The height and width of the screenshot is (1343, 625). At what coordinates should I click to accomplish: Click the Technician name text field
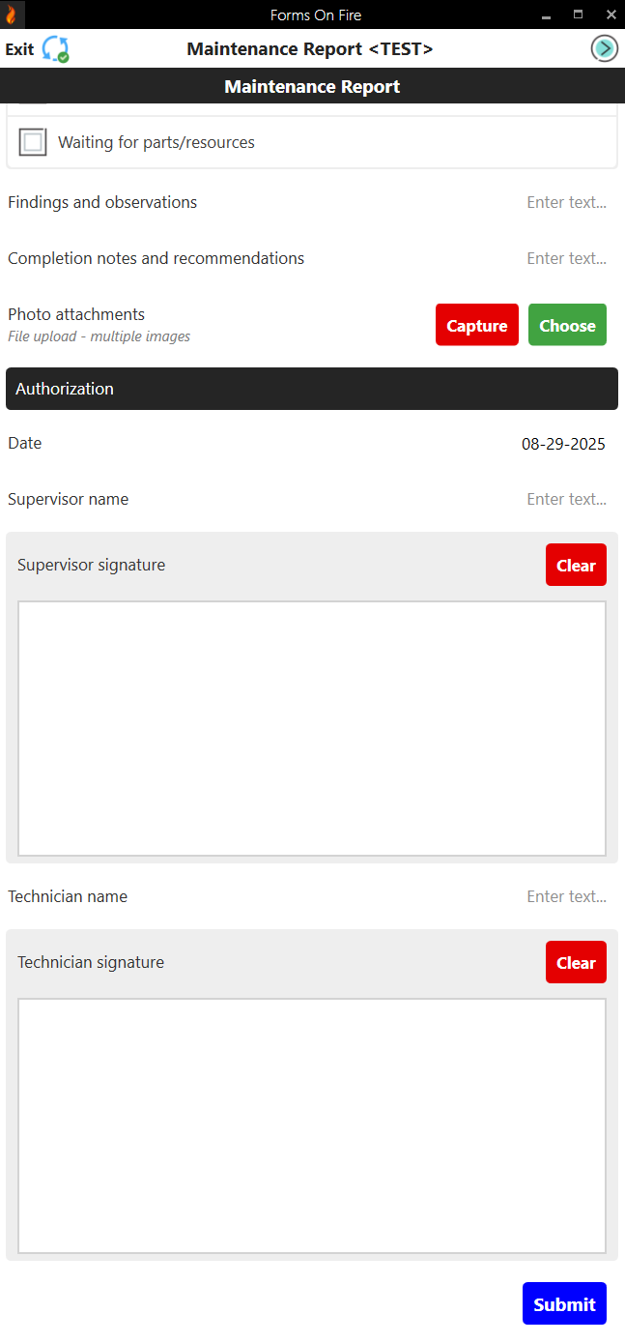pos(566,896)
